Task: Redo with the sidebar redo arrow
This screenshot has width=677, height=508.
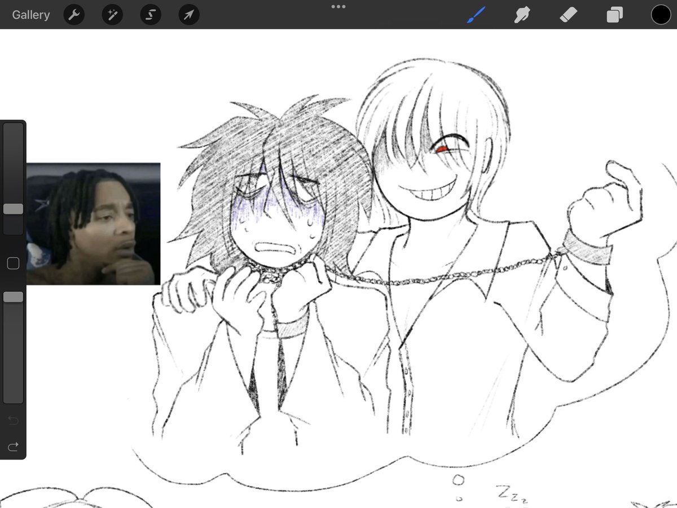Action: pyautogui.click(x=13, y=446)
